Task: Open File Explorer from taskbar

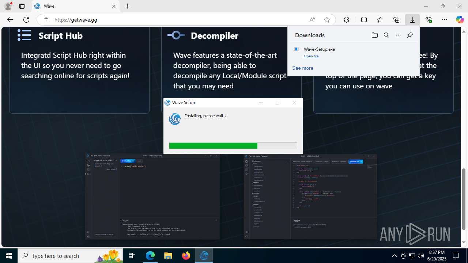Action: (x=168, y=256)
